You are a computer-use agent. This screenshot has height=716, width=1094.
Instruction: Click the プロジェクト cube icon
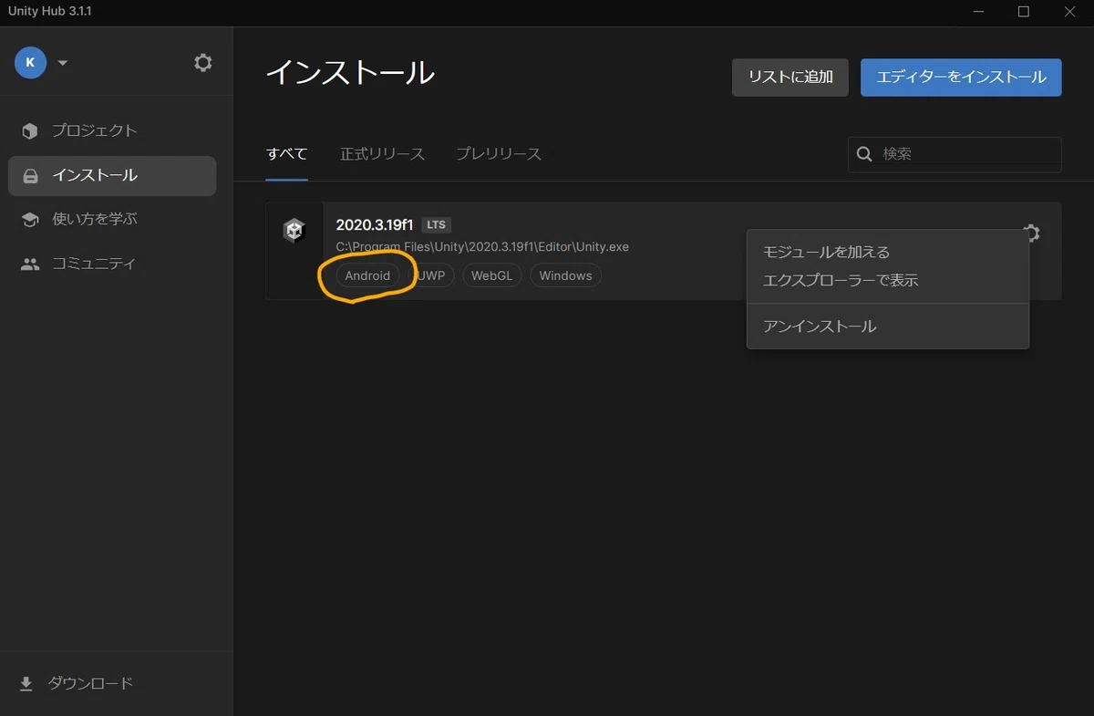30,131
